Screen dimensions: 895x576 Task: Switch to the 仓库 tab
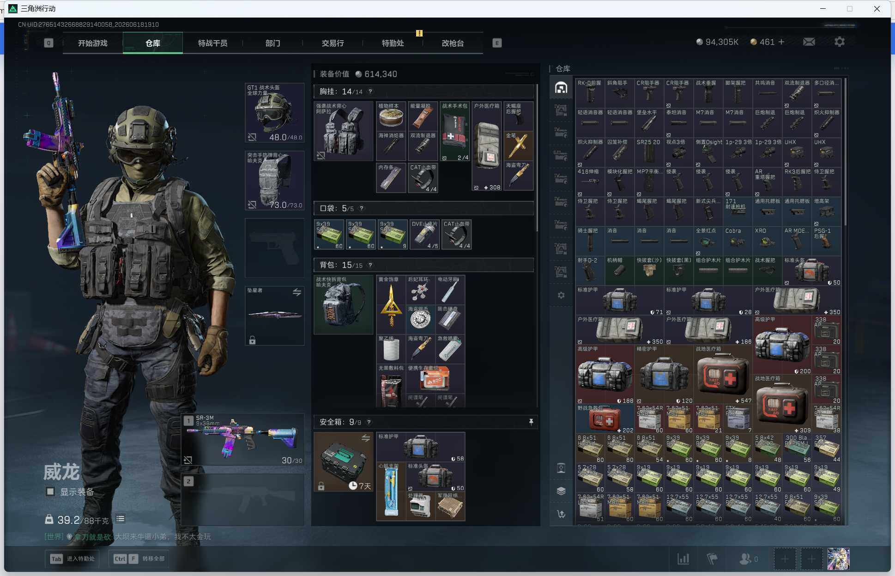coord(153,43)
